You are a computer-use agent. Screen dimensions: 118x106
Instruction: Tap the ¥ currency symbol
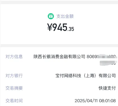pos(50,27)
